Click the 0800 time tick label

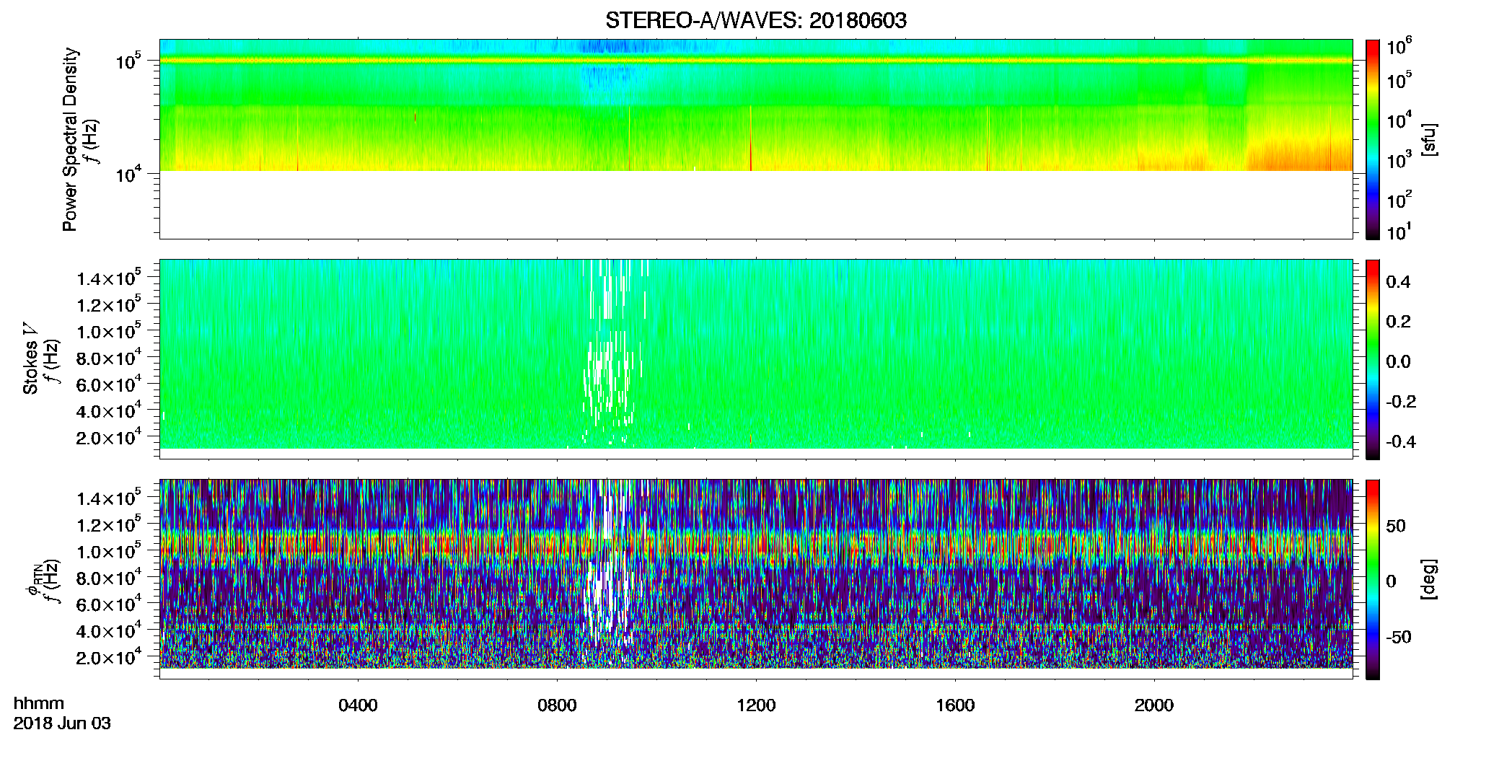point(557,705)
